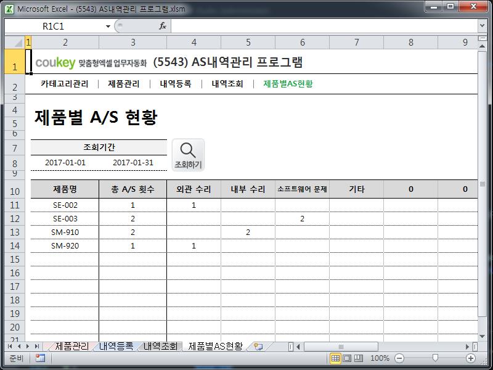Open the Name Box dropdown arrow

click(x=108, y=26)
